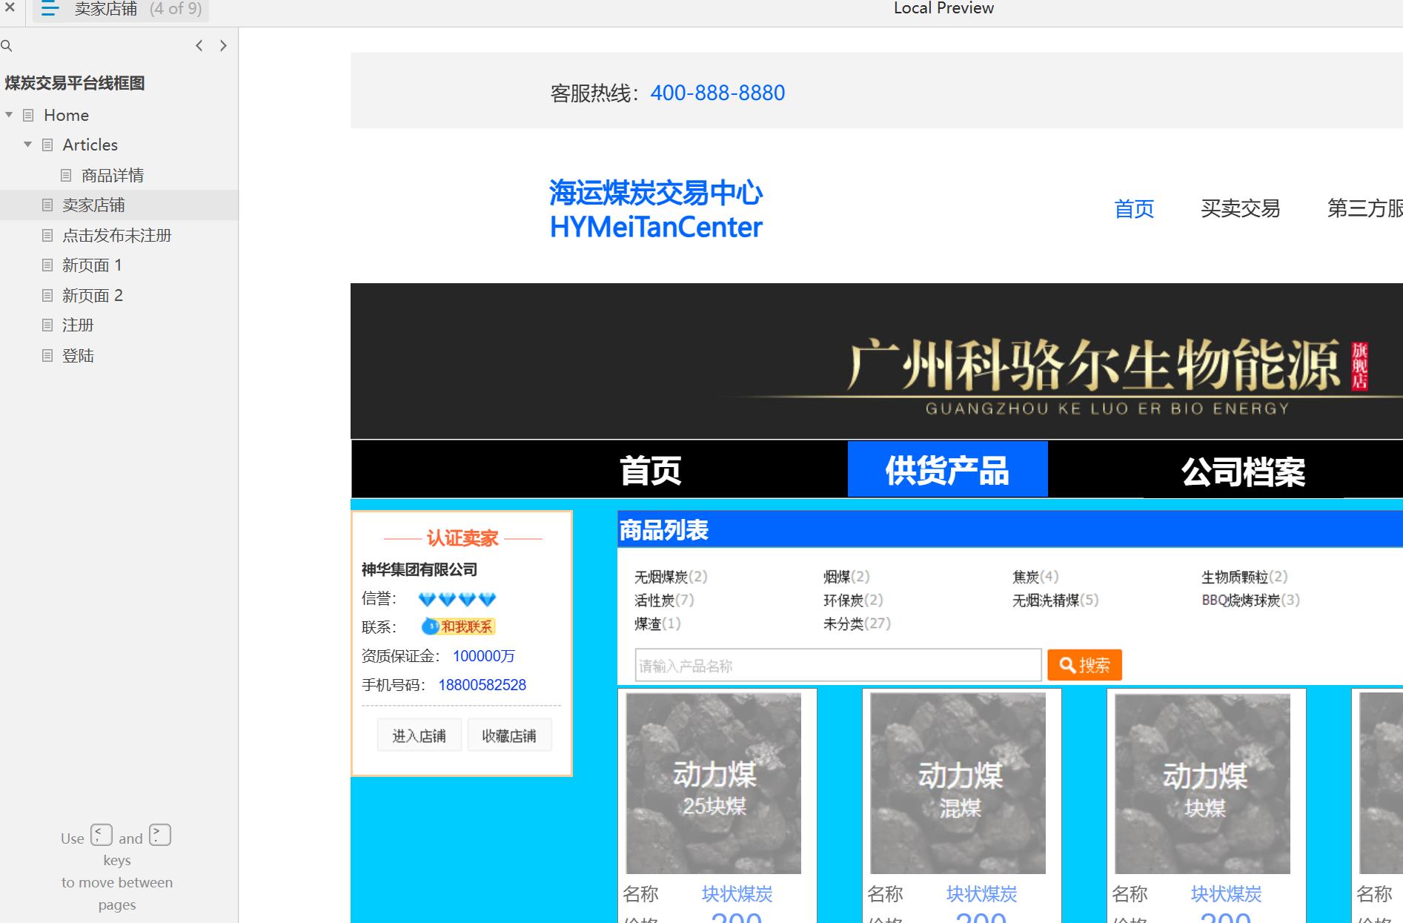The image size is (1403, 923).
Task: Click 块状煤炭 under the 混煤 image
Action: [981, 894]
